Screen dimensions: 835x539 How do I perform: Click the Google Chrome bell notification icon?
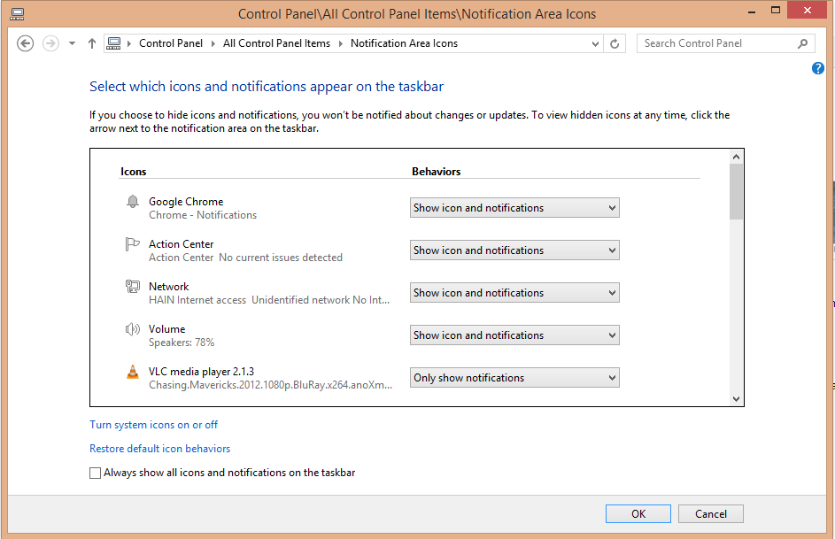(133, 203)
